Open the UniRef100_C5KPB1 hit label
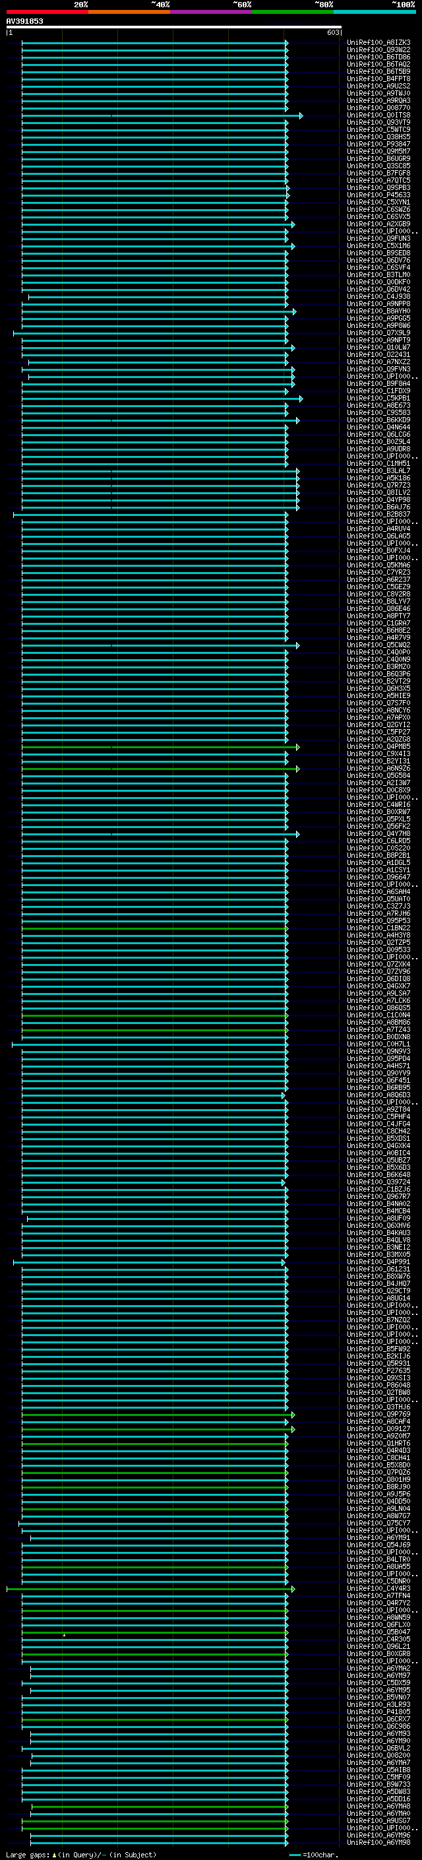 click(378, 399)
